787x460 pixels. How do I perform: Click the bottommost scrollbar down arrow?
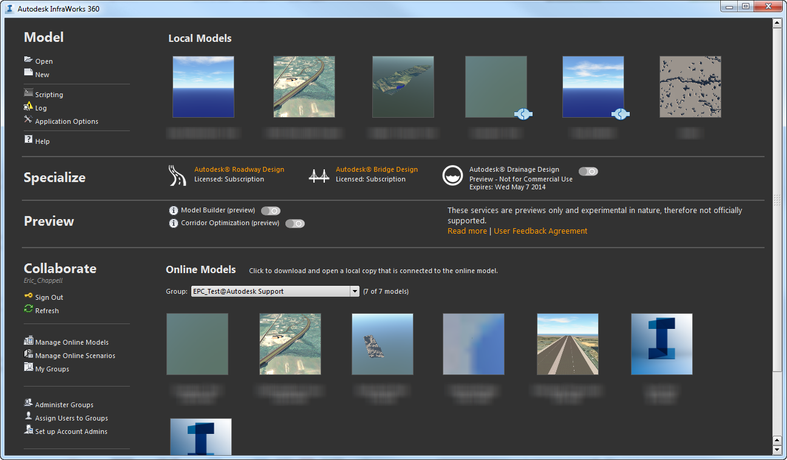[777, 450]
